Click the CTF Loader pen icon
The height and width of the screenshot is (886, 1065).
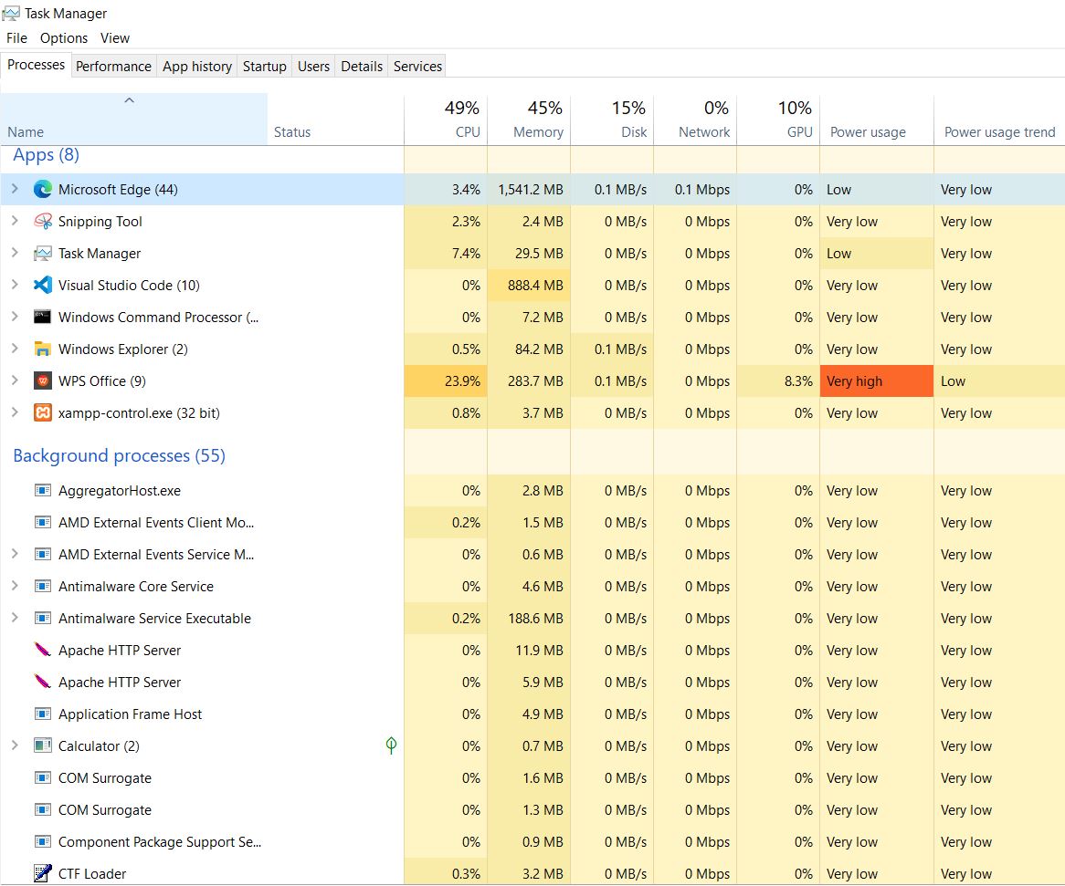click(42, 873)
